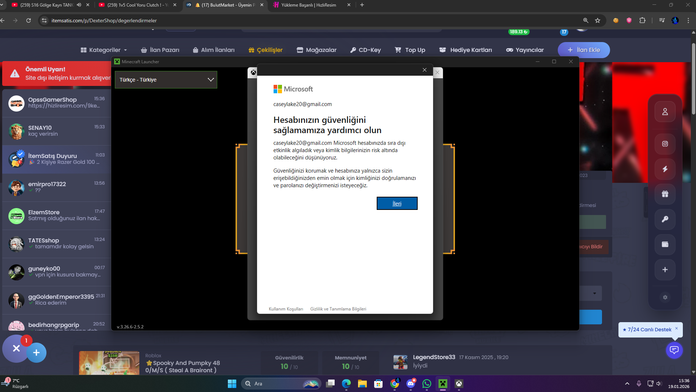Open File Explorer from the taskbar
The image size is (696, 392).
362,384
